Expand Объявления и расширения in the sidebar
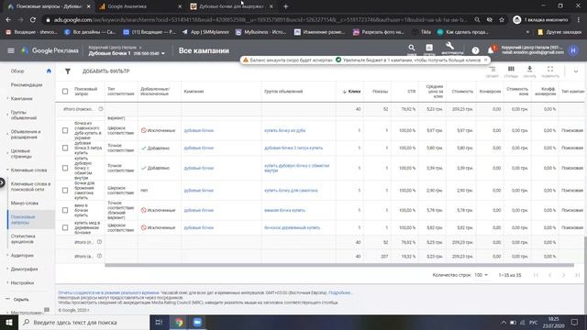Image resolution: width=587 pixels, height=330 pixels. 7,135
